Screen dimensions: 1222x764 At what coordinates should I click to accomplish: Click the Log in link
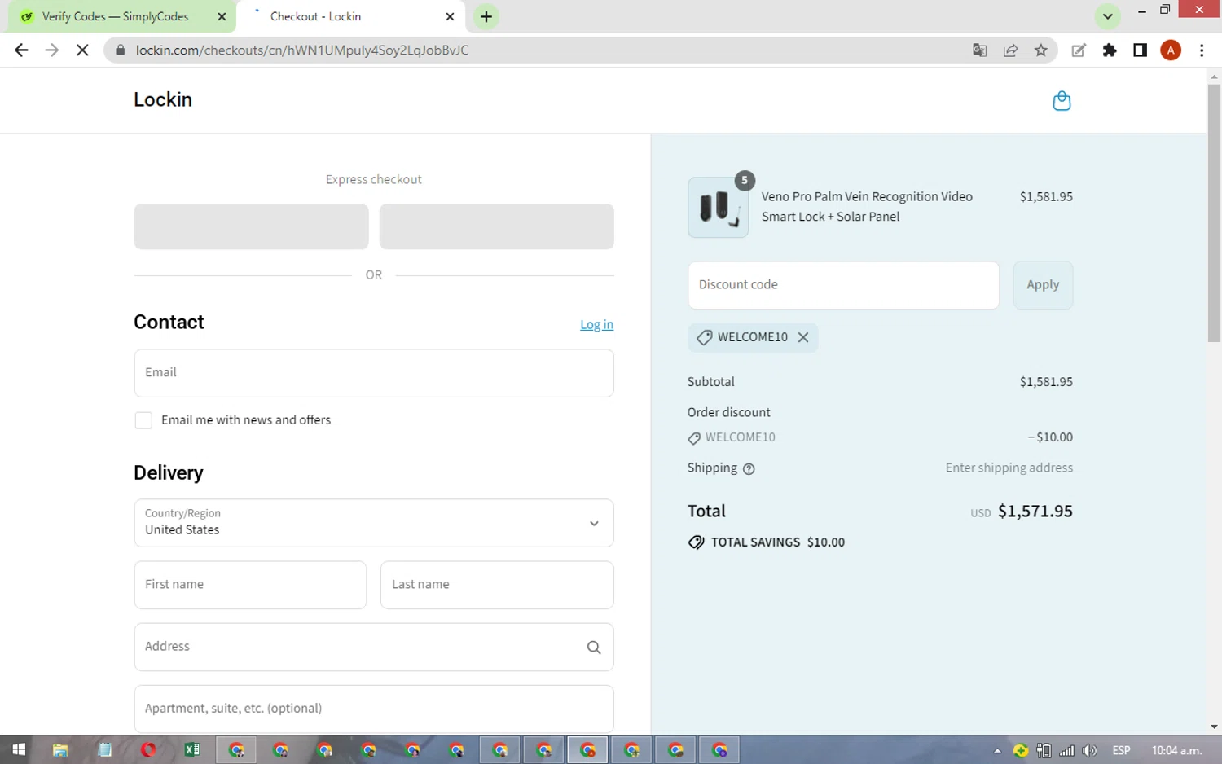pyautogui.click(x=596, y=324)
